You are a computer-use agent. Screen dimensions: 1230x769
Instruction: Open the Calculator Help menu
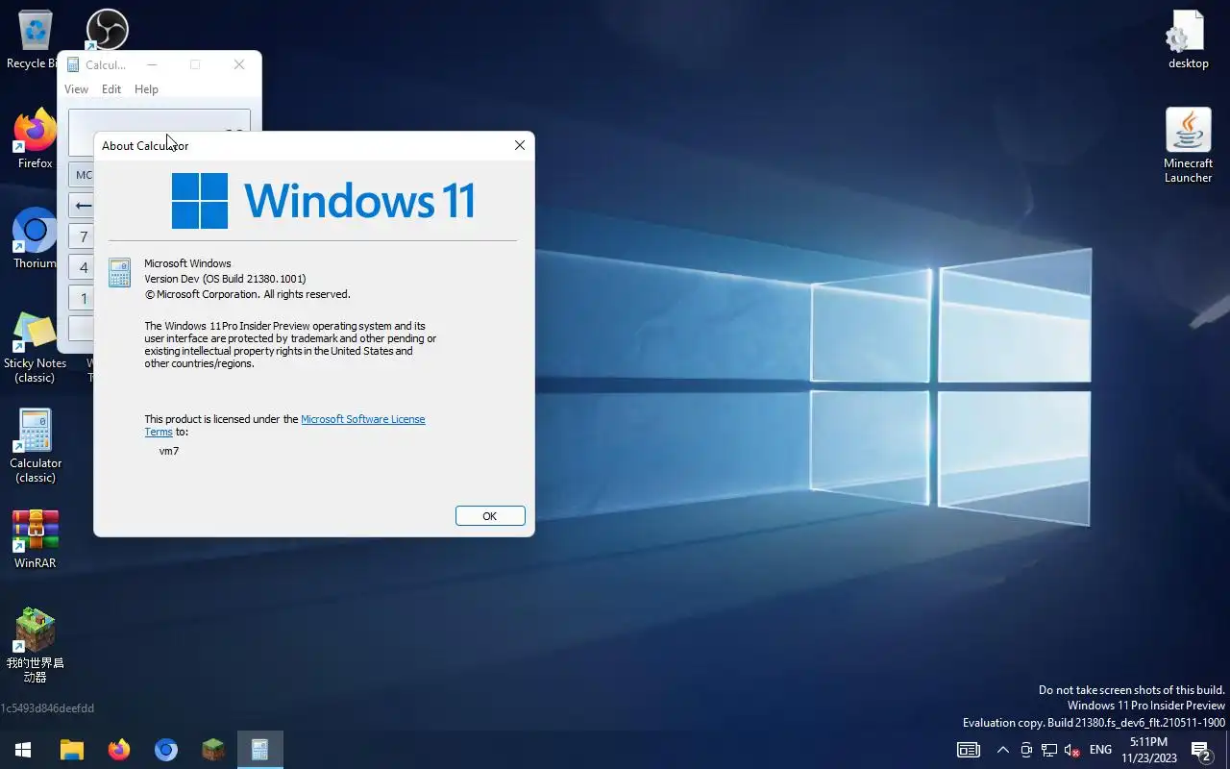tap(146, 89)
